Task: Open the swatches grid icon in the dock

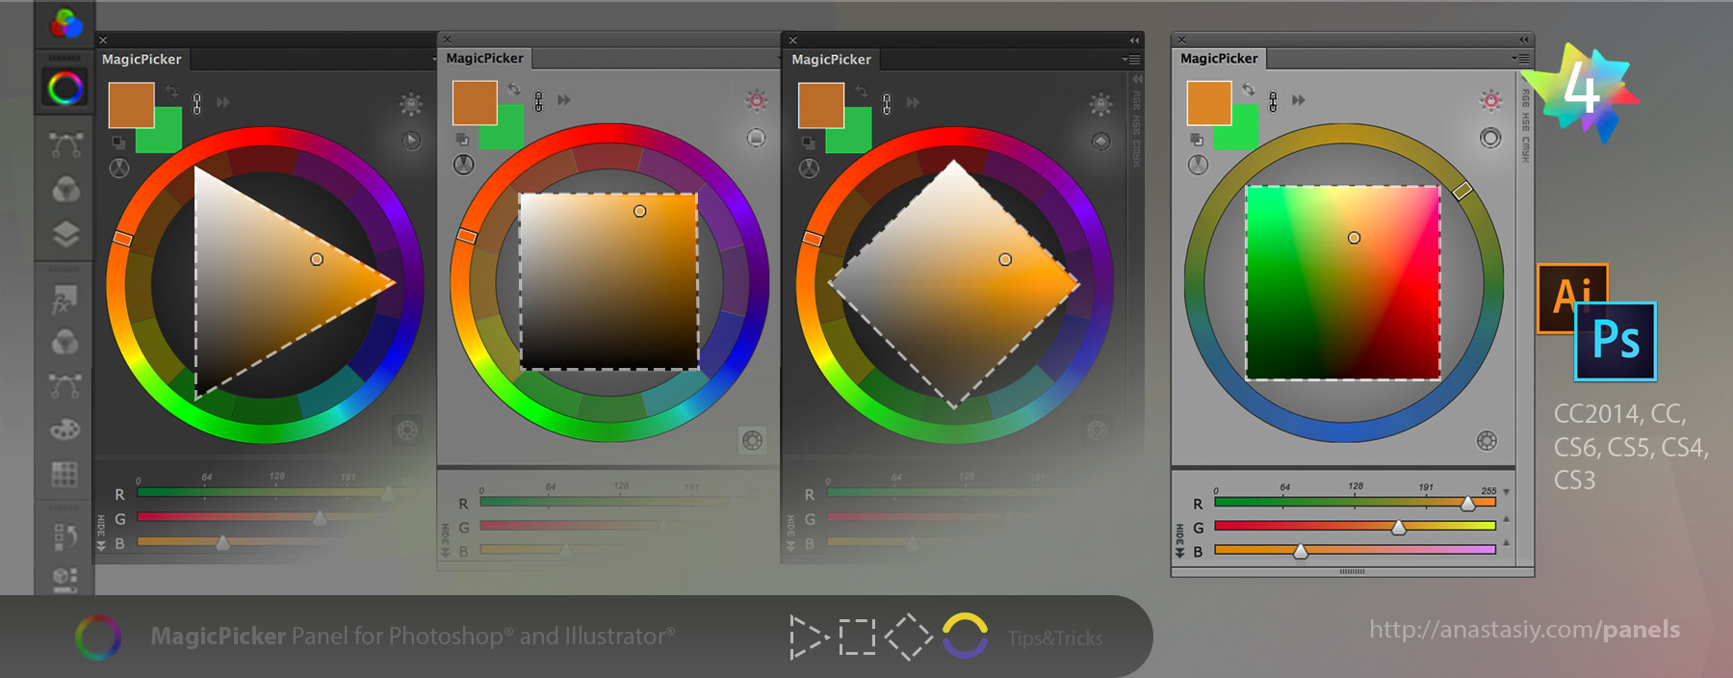Action: (x=65, y=474)
